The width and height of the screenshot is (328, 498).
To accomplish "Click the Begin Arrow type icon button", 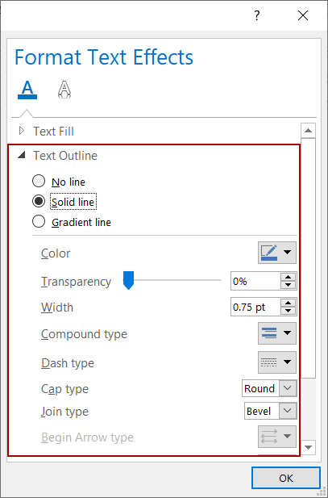I will [x=277, y=437].
